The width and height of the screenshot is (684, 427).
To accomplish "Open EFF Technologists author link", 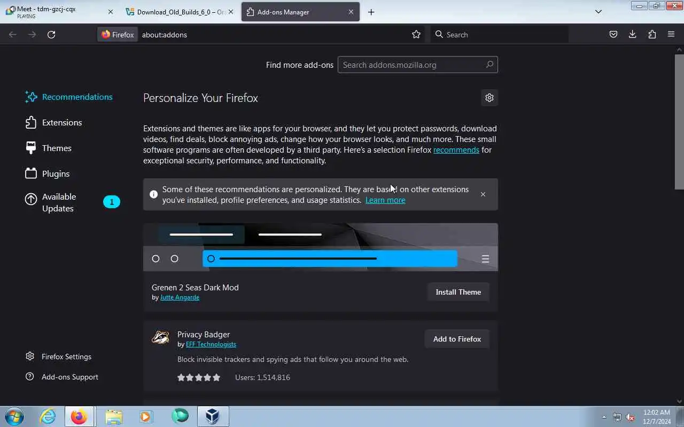I will coord(211,344).
